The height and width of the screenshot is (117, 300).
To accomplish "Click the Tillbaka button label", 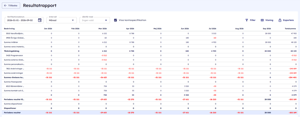I will coord(13,6).
